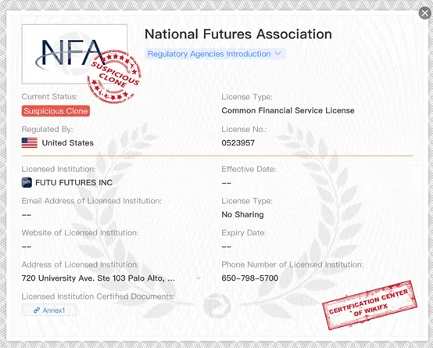The height and width of the screenshot is (348, 433).
Task: Click the Suspicious Clone status badge
Action: pyautogui.click(x=55, y=111)
